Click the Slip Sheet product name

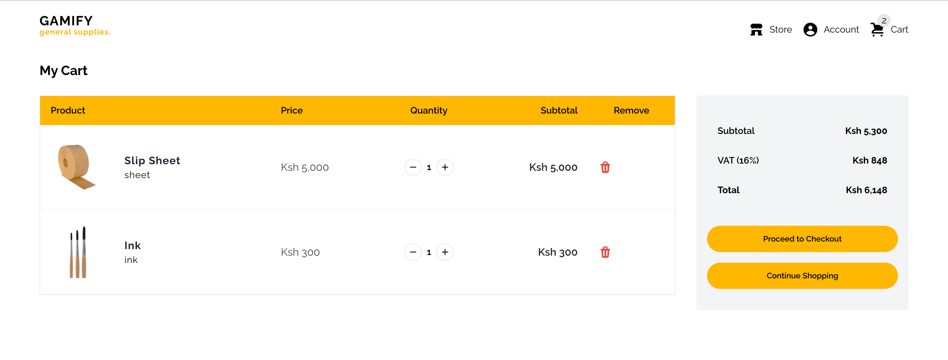click(x=152, y=161)
